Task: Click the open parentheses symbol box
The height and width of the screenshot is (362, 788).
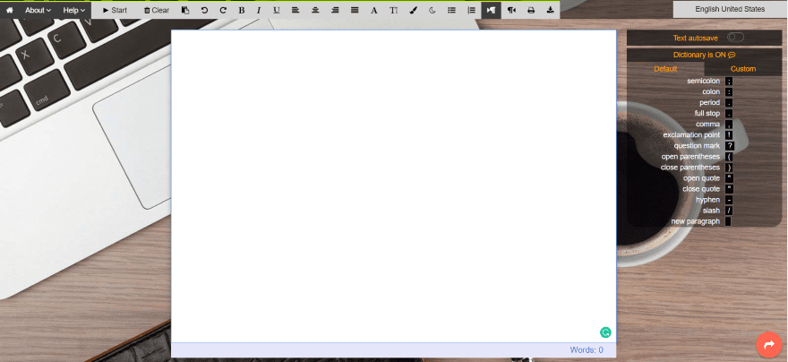Action: coord(729,157)
